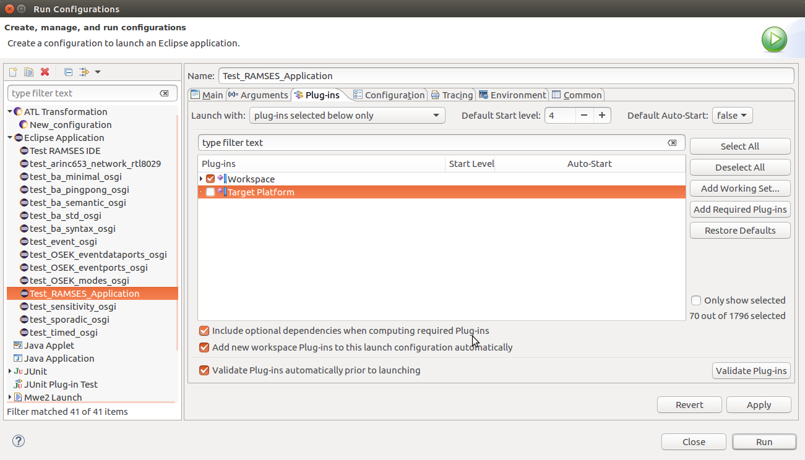
Task: Toggle Include optional dependencies checkbox
Action: tap(204, 331)
